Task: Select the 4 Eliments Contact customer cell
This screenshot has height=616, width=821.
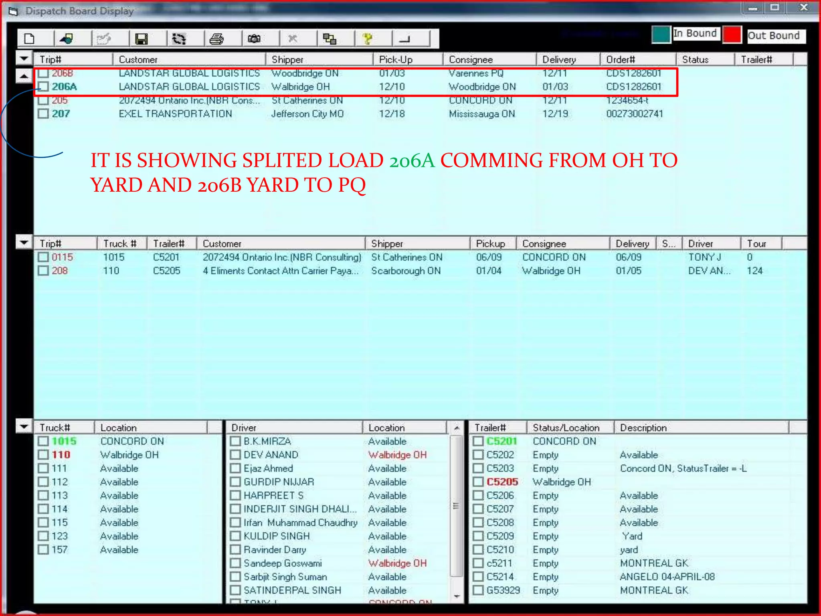Action: [x=281, y=271]
